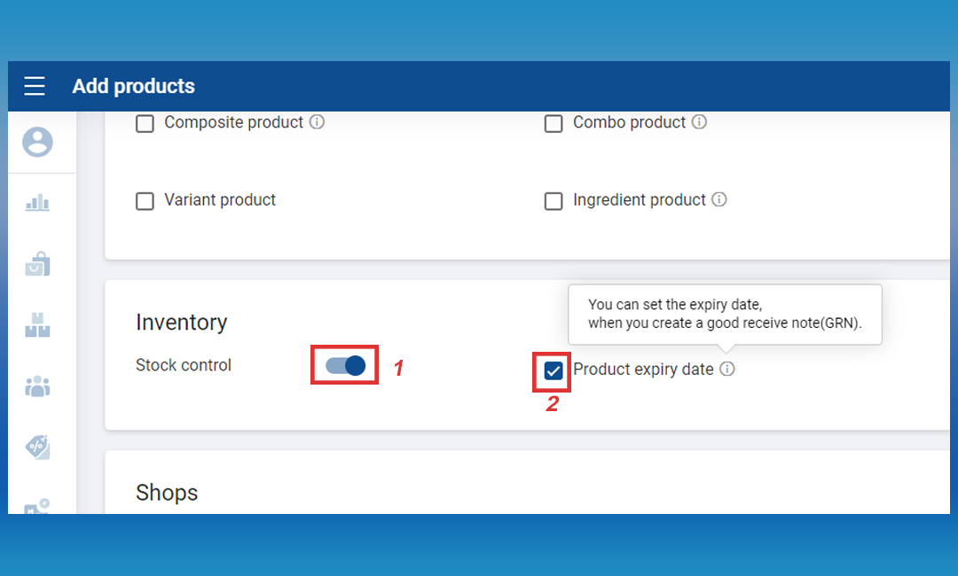Click the Product expiry date info icon
The width and height of the screenshot is (958, 576).
[x=727, y=370]
